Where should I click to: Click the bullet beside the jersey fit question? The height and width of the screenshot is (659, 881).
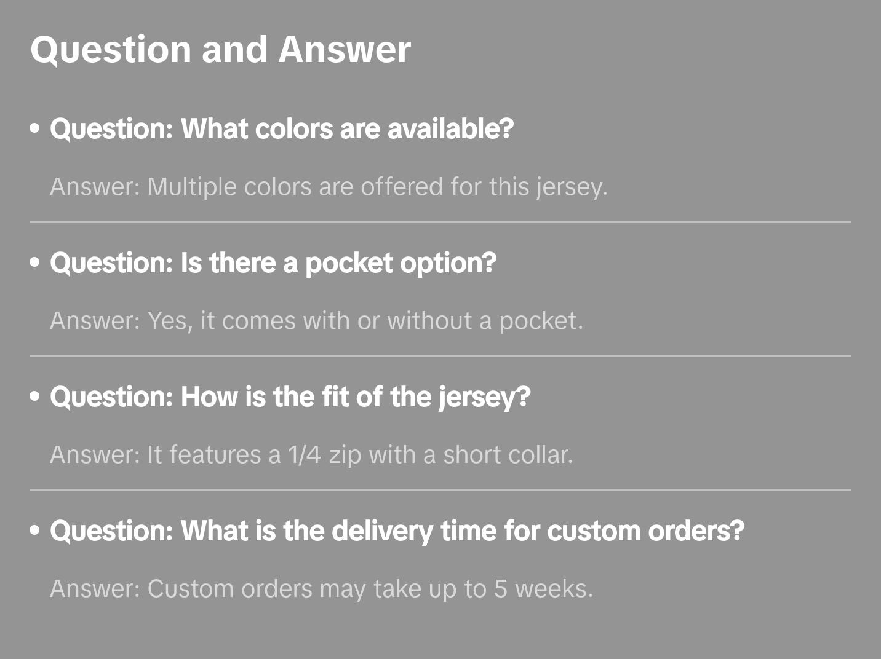tap(35, 397)
